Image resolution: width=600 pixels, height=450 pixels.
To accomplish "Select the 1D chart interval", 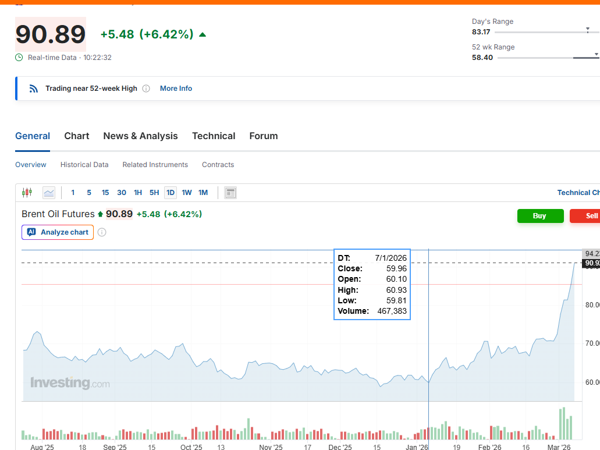I will coord(171,193).
